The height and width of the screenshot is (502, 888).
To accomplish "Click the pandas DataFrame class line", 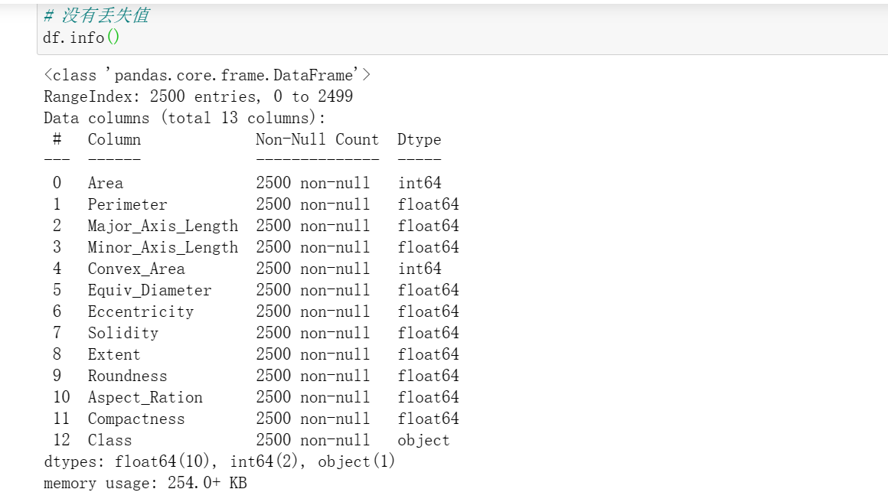I will [207, 75].
